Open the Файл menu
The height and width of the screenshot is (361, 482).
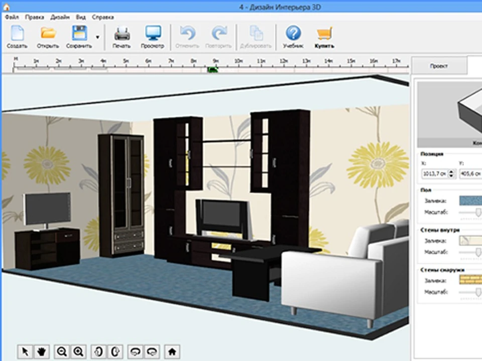coord(12,17)
